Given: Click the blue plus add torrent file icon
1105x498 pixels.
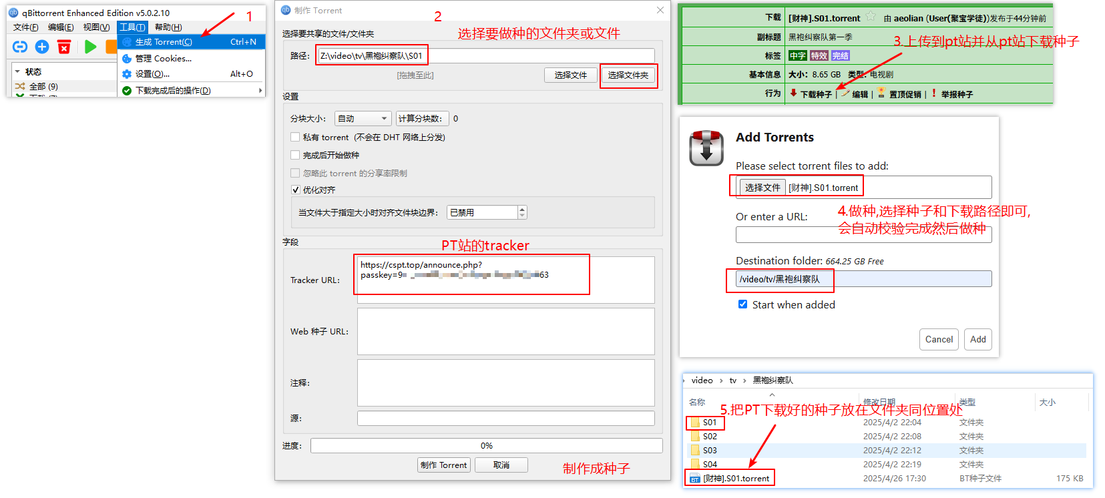Looking at the screenshot, I should [x=42, y=46].
